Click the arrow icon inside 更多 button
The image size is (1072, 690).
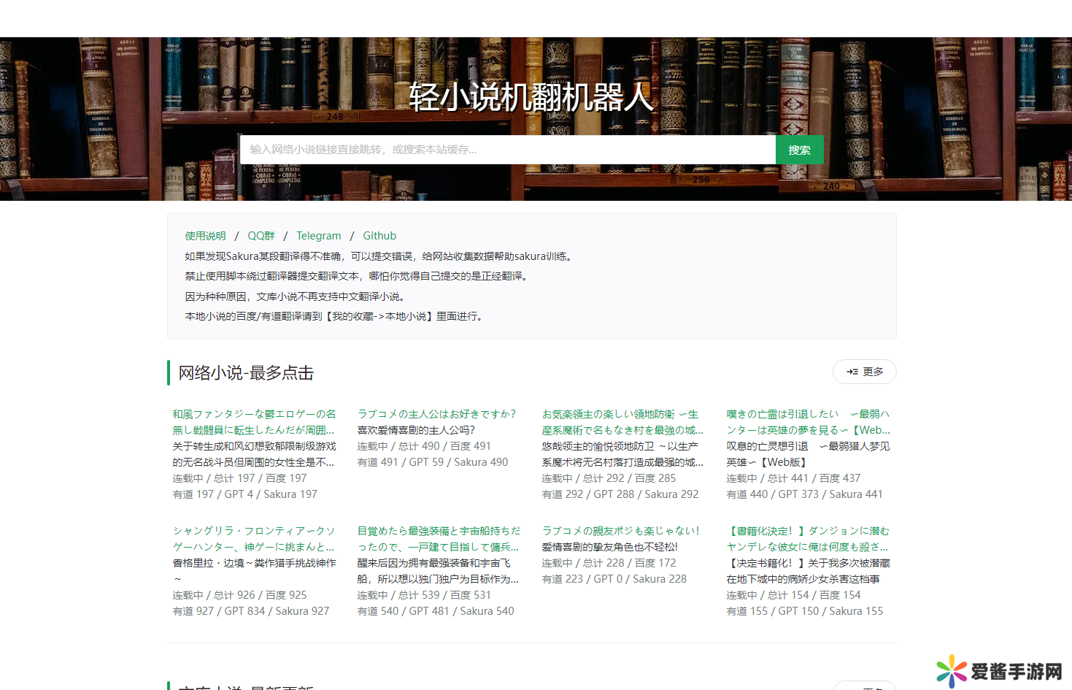pos(852,372)
